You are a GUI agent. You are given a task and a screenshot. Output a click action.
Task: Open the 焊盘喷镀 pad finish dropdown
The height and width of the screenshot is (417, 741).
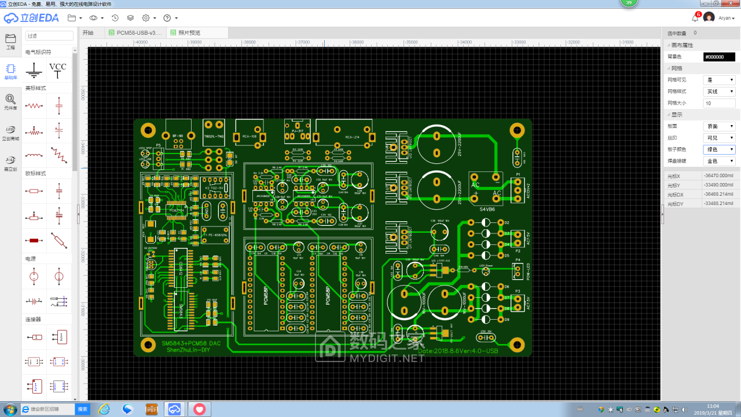719,161
